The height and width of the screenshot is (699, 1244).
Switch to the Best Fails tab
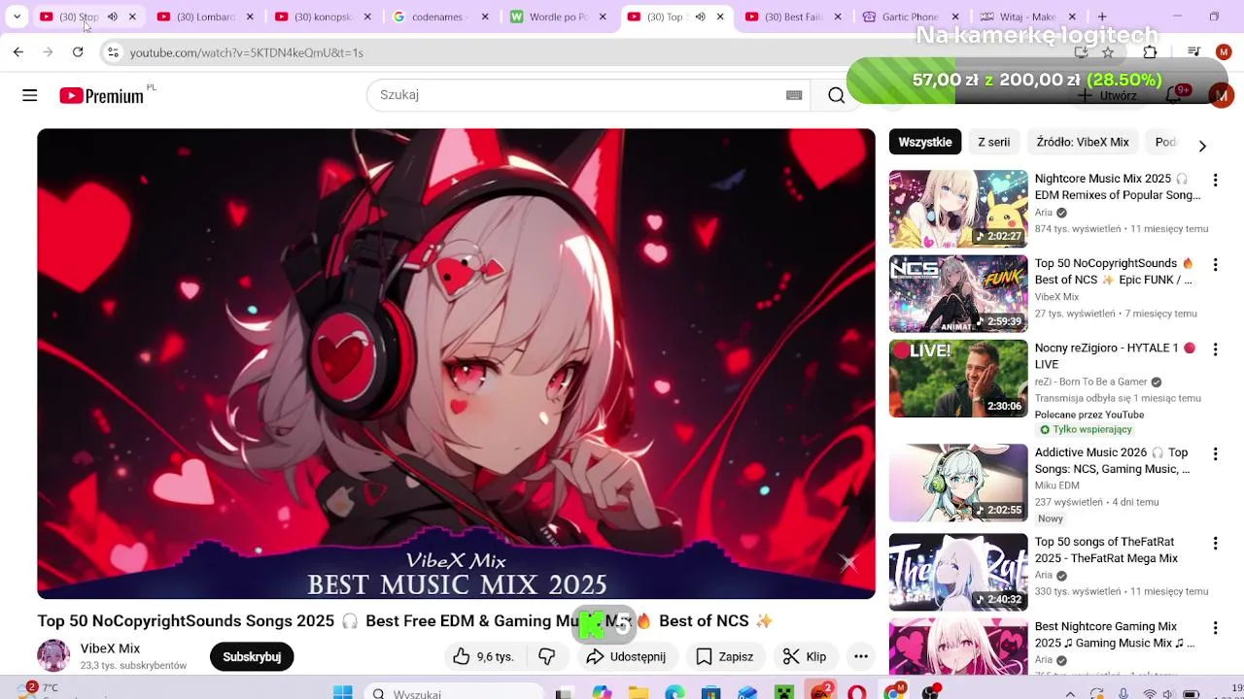point(793,17)
